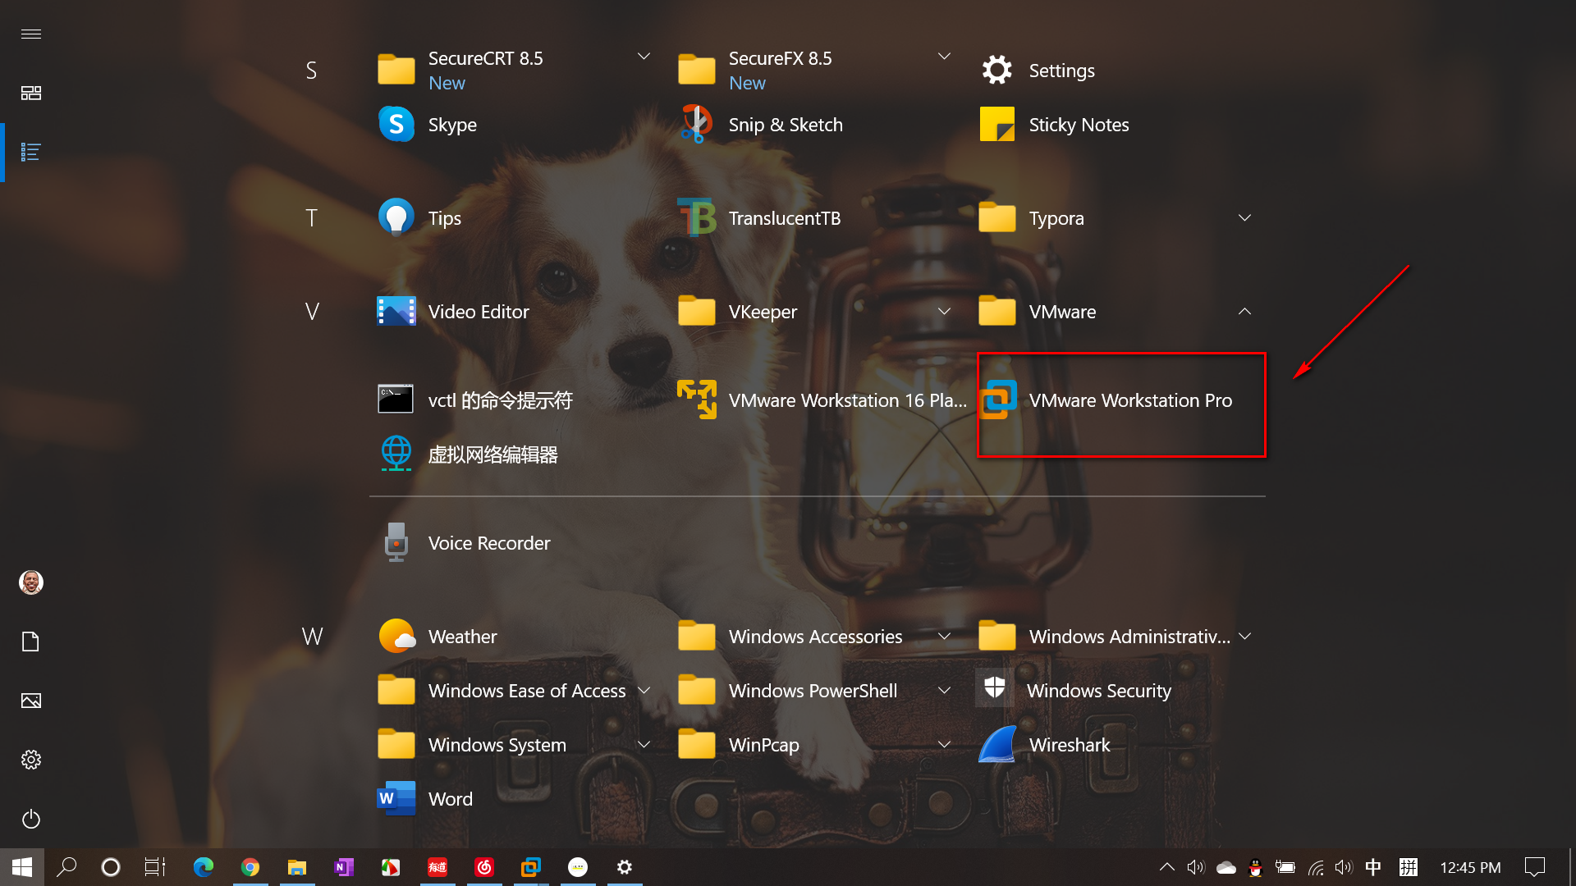Viewport: 1576px width, 886px height.
Task: Open Snip & Sketch
Action: [x=785, y=125]
